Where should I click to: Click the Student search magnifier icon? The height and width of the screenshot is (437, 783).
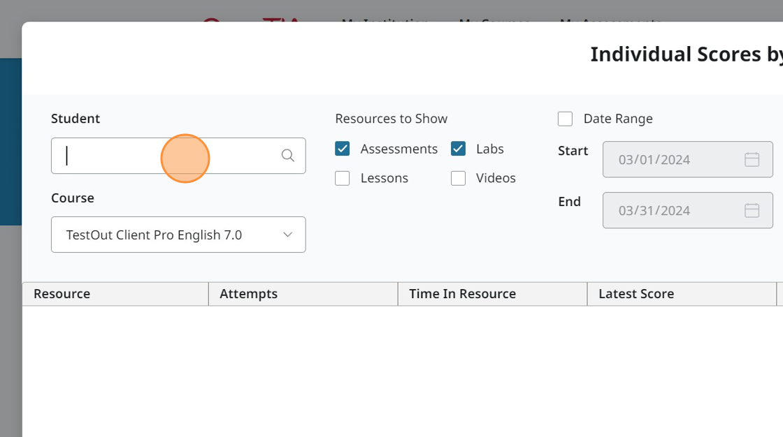tap(287, 156)
